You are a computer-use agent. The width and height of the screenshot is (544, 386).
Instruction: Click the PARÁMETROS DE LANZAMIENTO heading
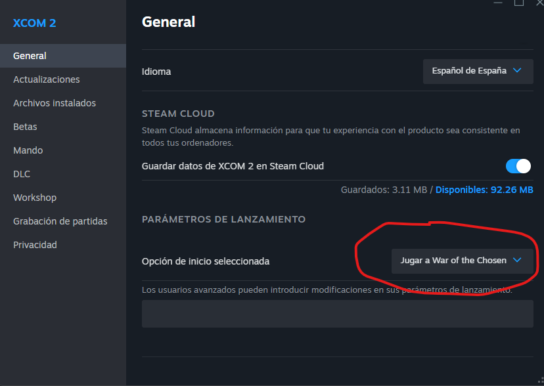223,219
